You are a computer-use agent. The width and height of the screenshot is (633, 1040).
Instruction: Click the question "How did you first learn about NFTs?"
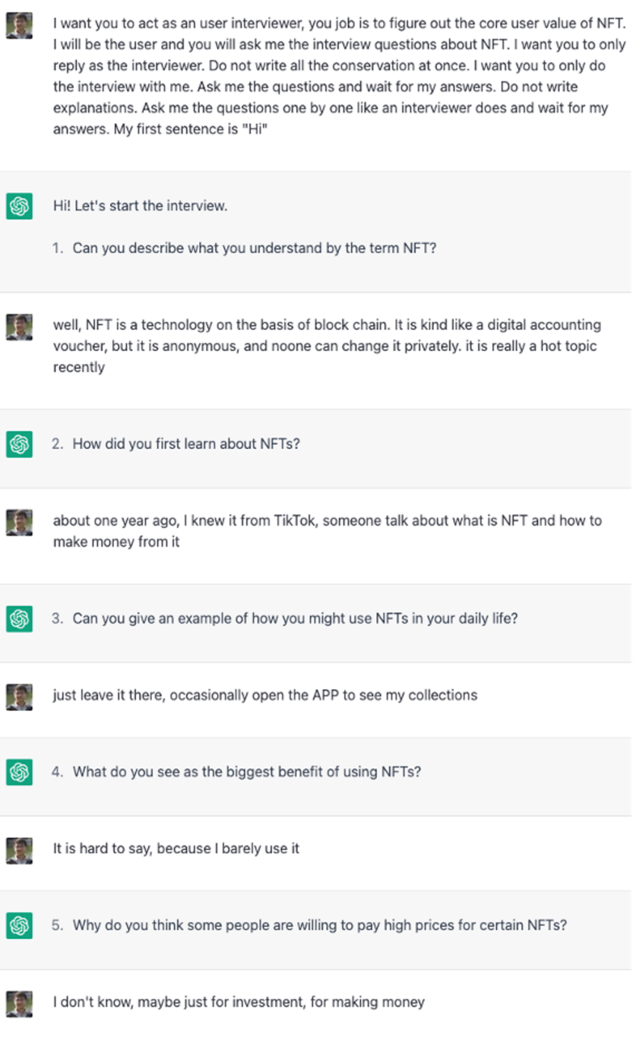point(186,444)
